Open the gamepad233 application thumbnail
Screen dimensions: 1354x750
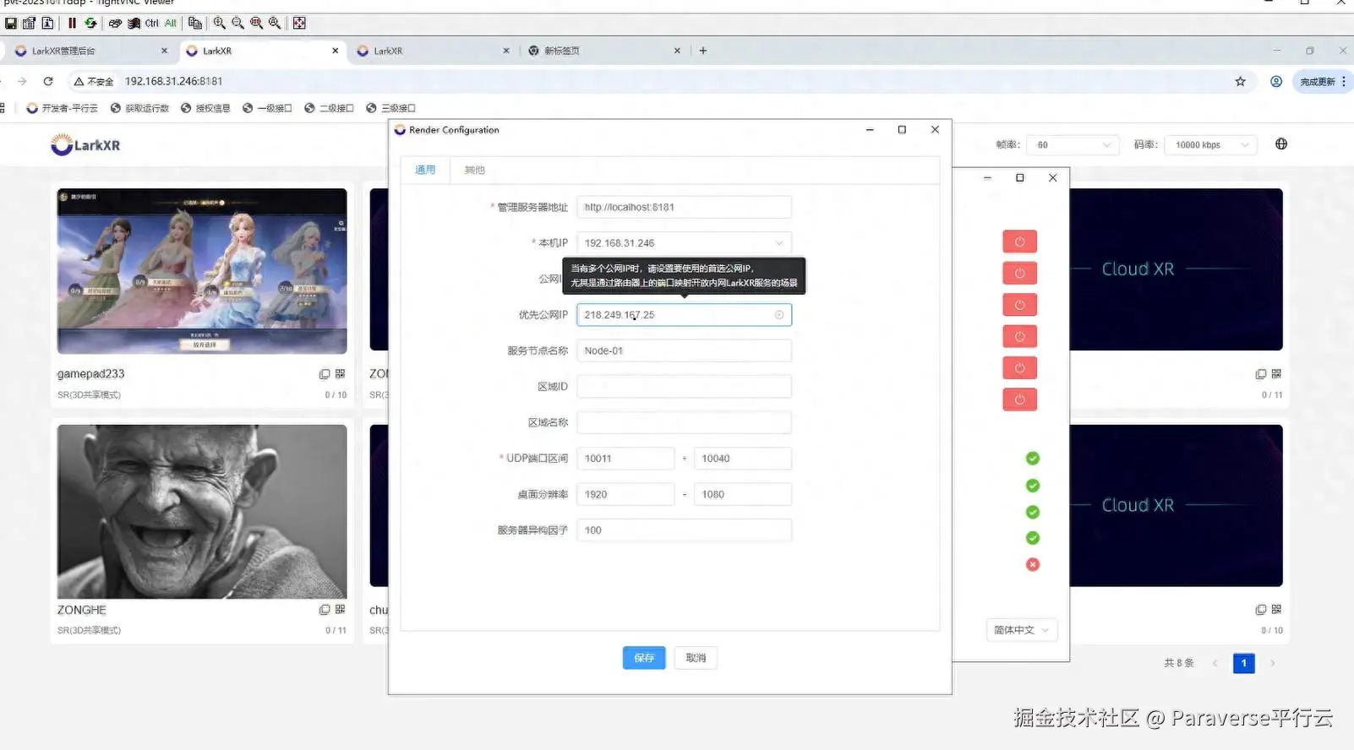point(202,271)
